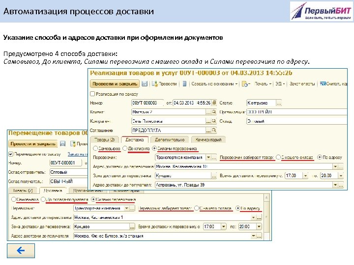Switch to Дополнительно tab in Реализация window
354x265 pixels.
pyautogui.click(x=170, y=140)
